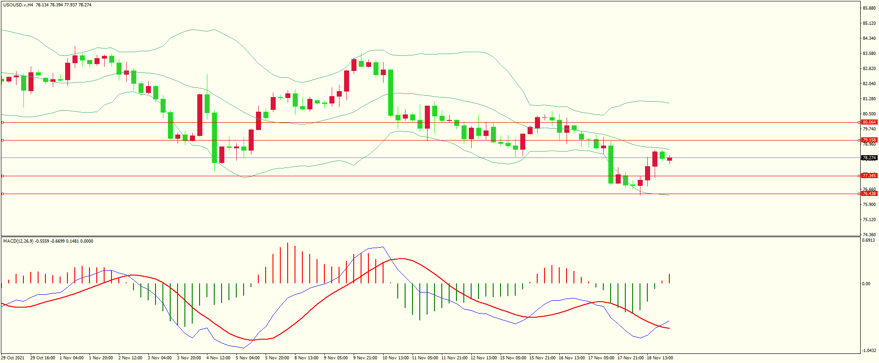Click the 84.340 price axis label

(869, 38)
